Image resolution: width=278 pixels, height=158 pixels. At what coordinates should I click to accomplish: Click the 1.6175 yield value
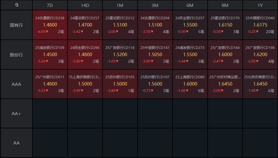(260, 25)
